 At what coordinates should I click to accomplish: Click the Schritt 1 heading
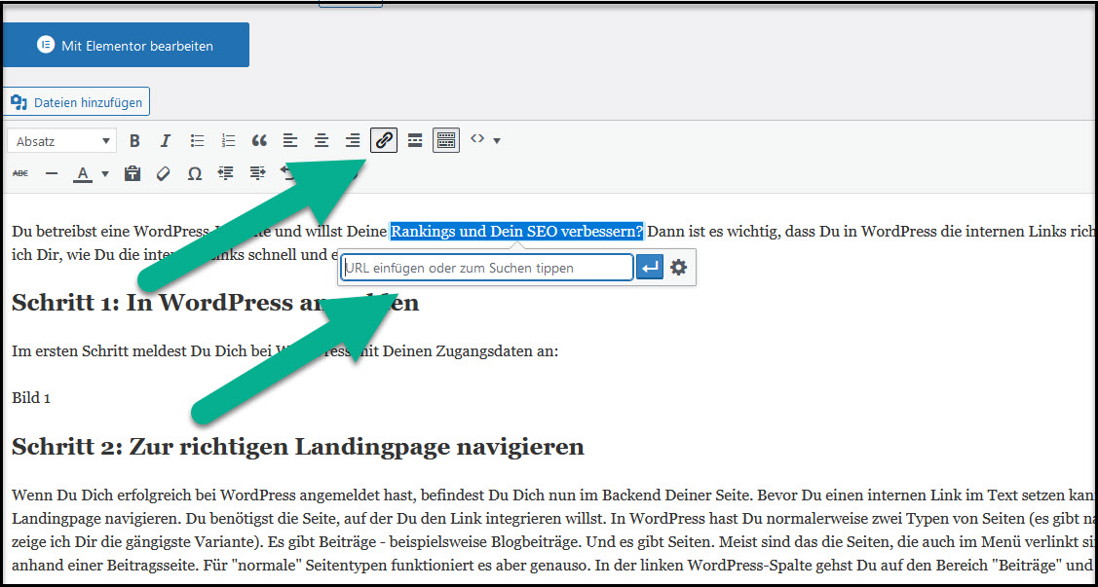(215, 302)
